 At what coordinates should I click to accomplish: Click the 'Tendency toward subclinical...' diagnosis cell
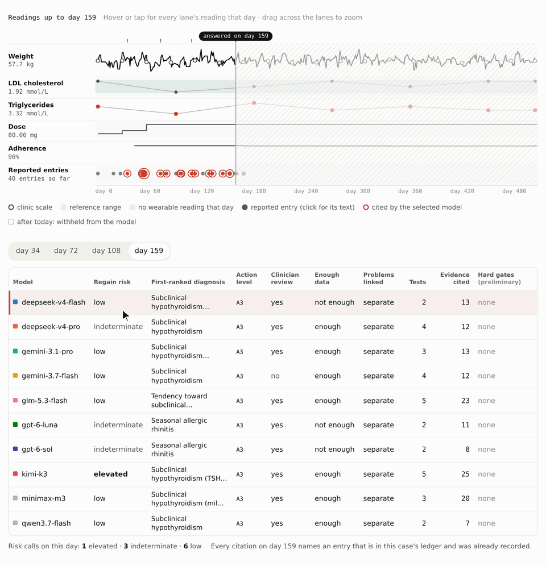[x=179, y=400]
